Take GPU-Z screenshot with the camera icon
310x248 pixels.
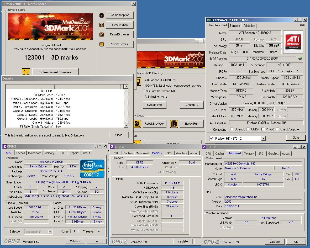click(x=302, y=25)
